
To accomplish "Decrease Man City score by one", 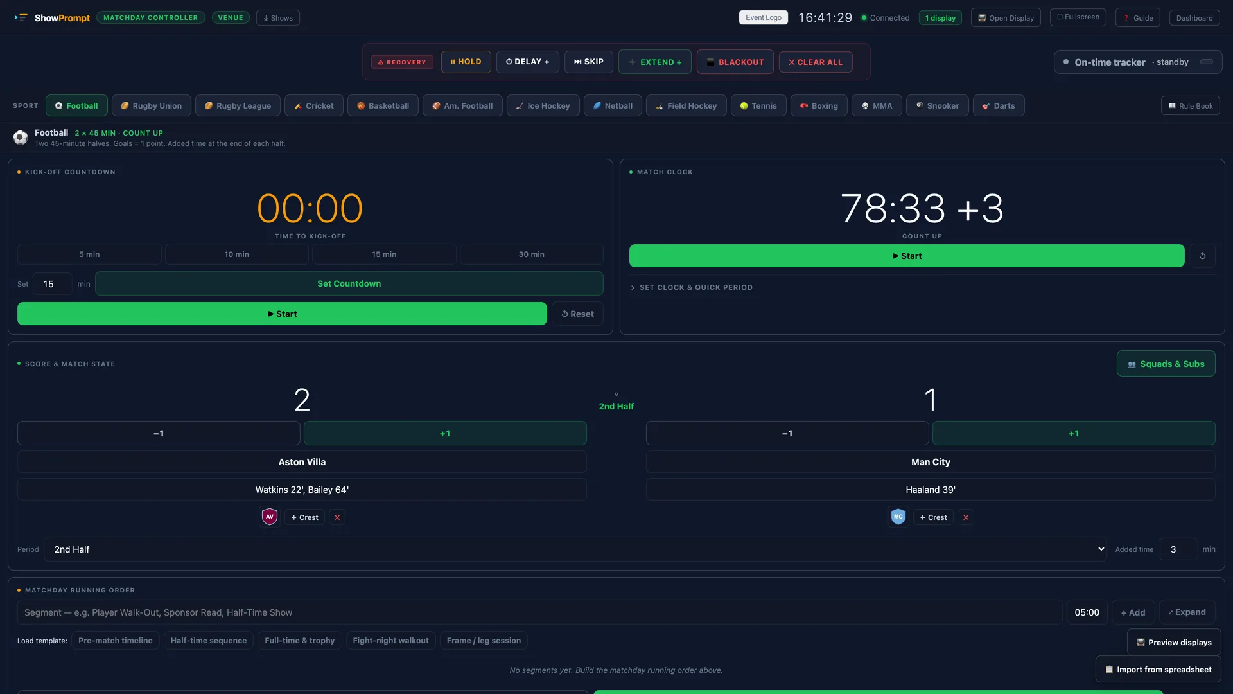I will point(787,434).
